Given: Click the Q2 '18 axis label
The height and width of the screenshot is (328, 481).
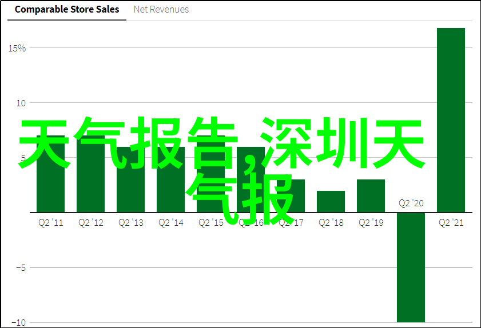Looking at the screenshot, I should click(x=331, y=222).
